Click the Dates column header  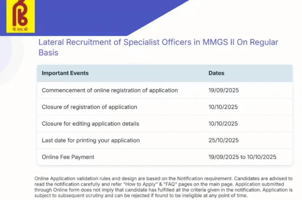pos(216,73)
